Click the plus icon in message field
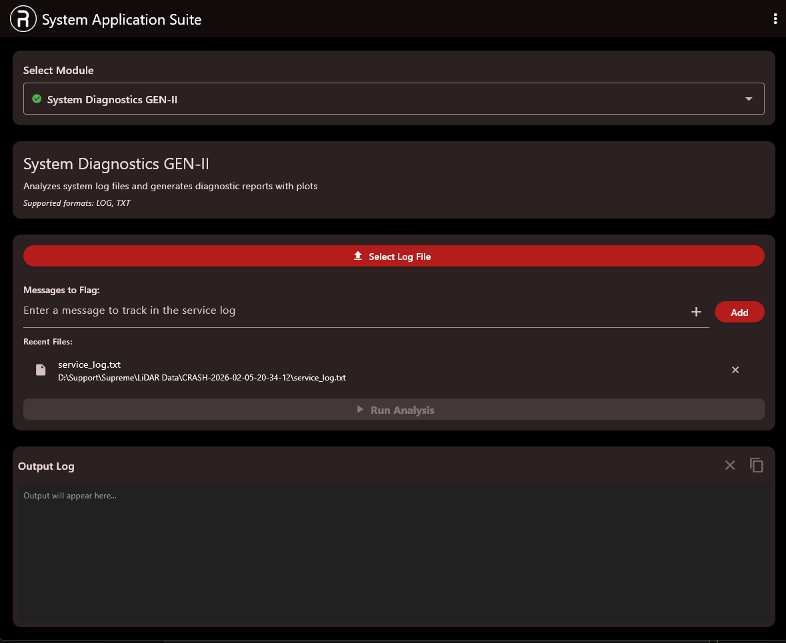 696,312
